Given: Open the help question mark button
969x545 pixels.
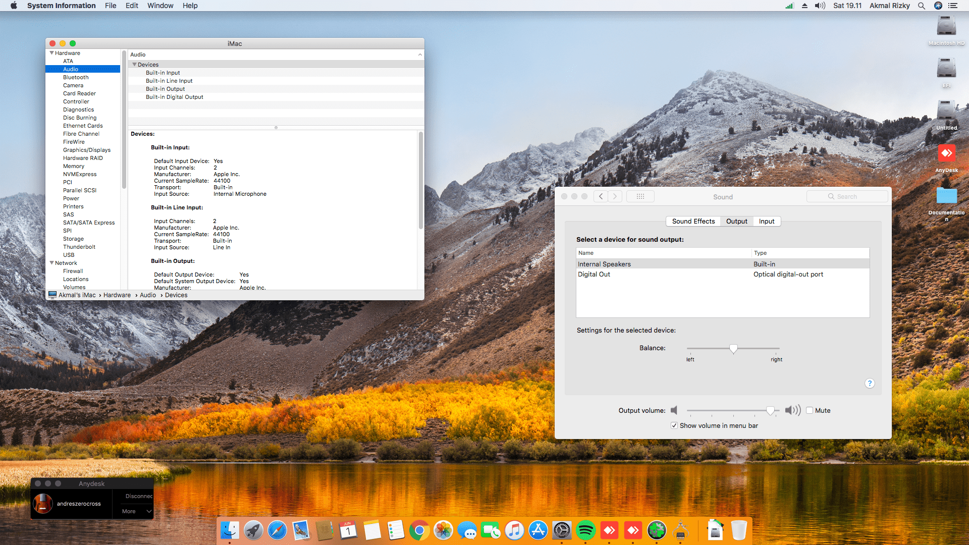Looking at the screenshot, I should point(869,384).
